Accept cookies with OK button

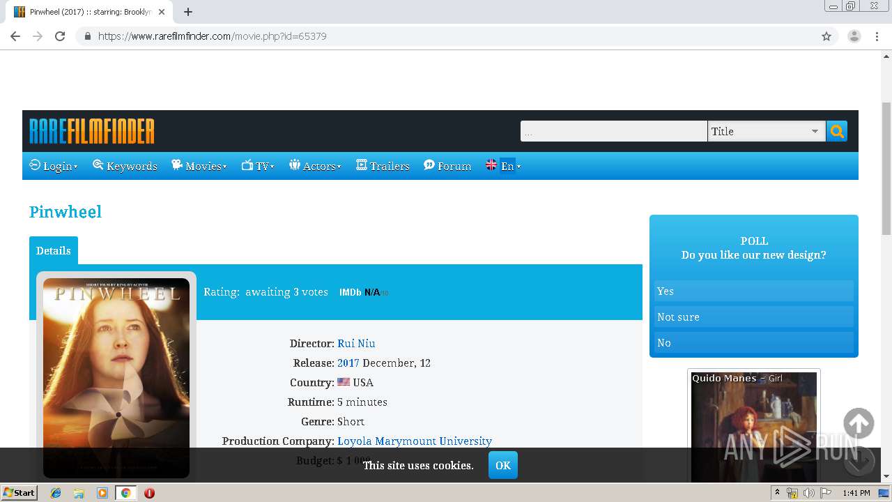[503, 465]
